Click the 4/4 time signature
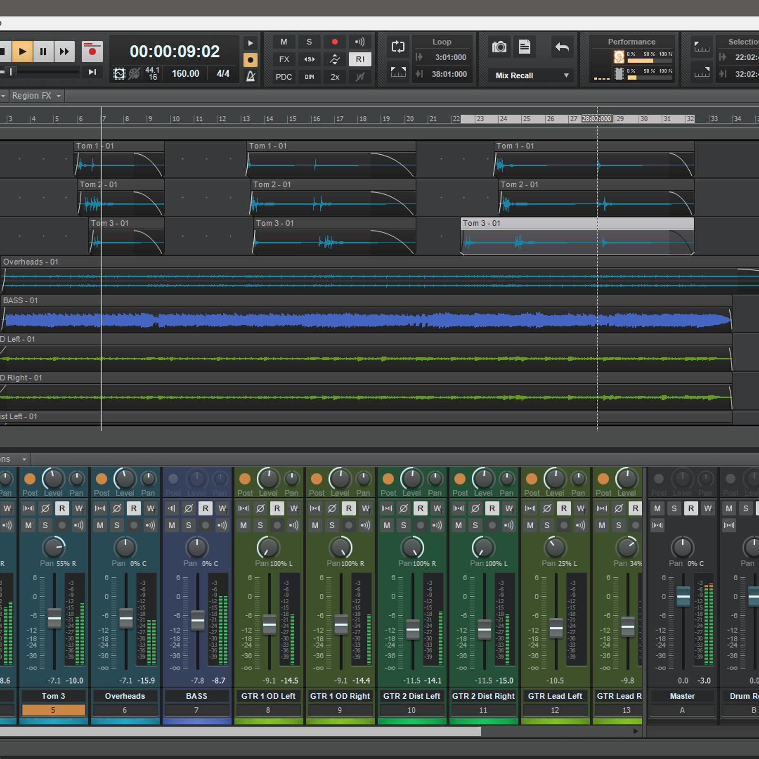 (x=223, y=74)
